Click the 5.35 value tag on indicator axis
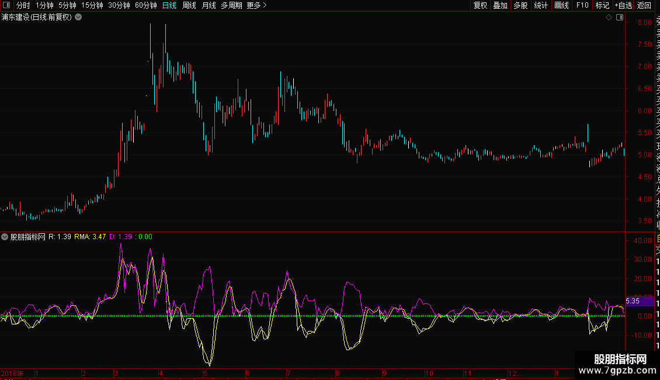The image size is (660, 380). point(640,301)
